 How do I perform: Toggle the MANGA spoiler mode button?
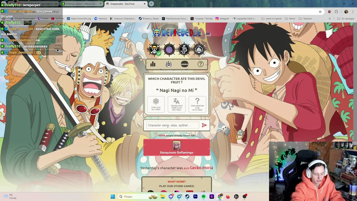point(185,64)
